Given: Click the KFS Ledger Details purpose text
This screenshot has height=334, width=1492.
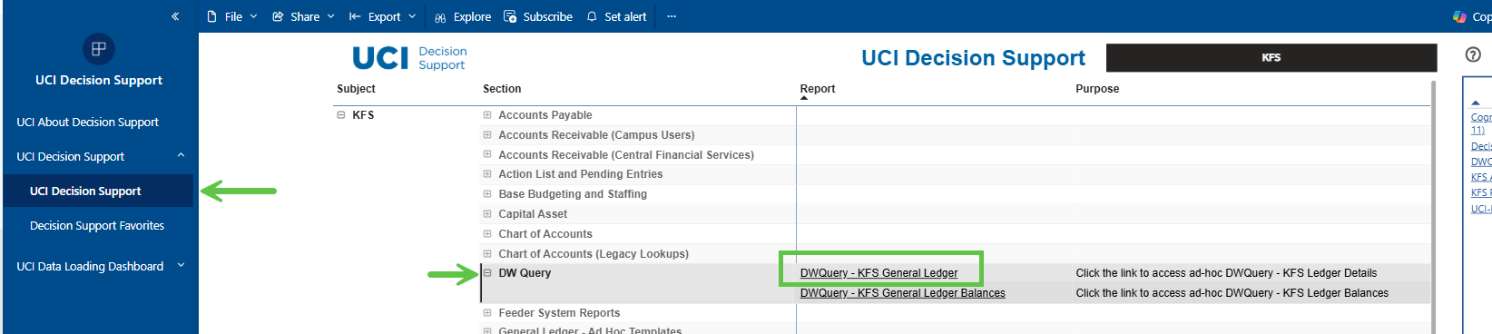Looking at the screenshot, I should [x=1226, y=273].
